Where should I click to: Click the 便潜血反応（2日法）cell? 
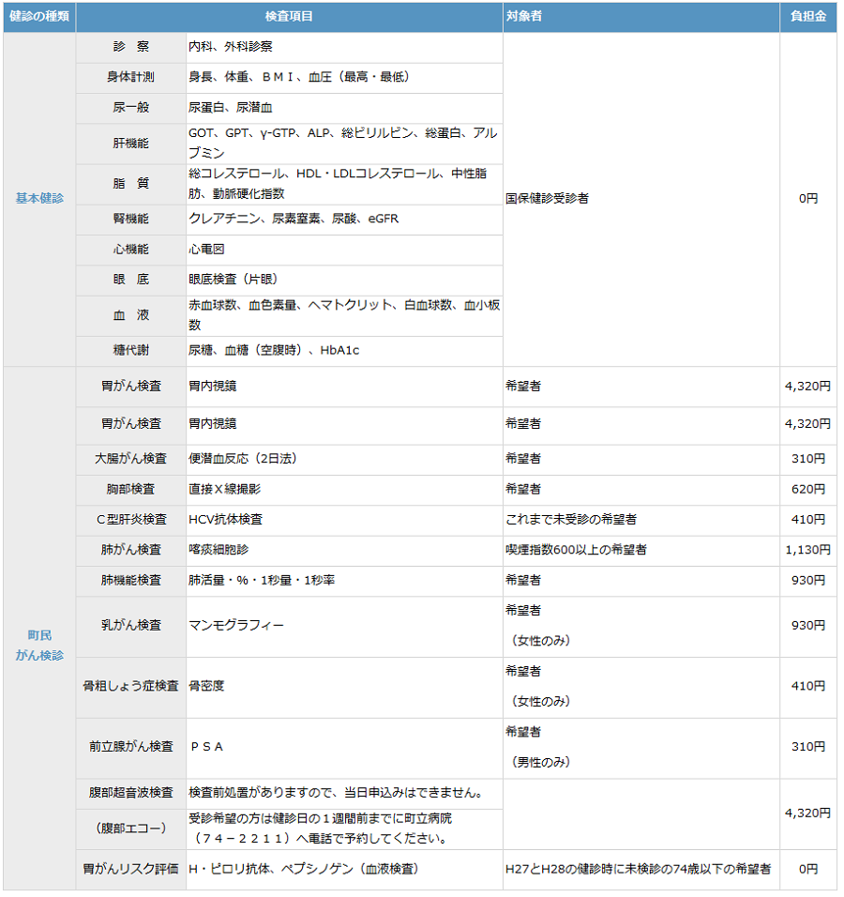coord(345,460)
